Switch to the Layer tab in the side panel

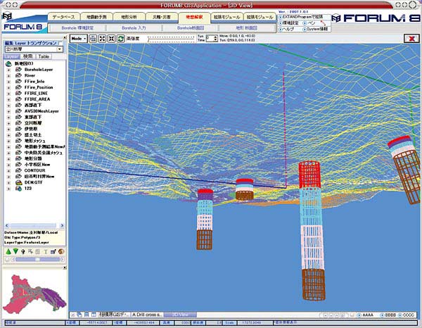coord(12,56)
